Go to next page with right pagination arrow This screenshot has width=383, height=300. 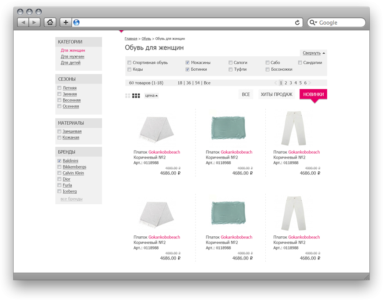[310, 83]
